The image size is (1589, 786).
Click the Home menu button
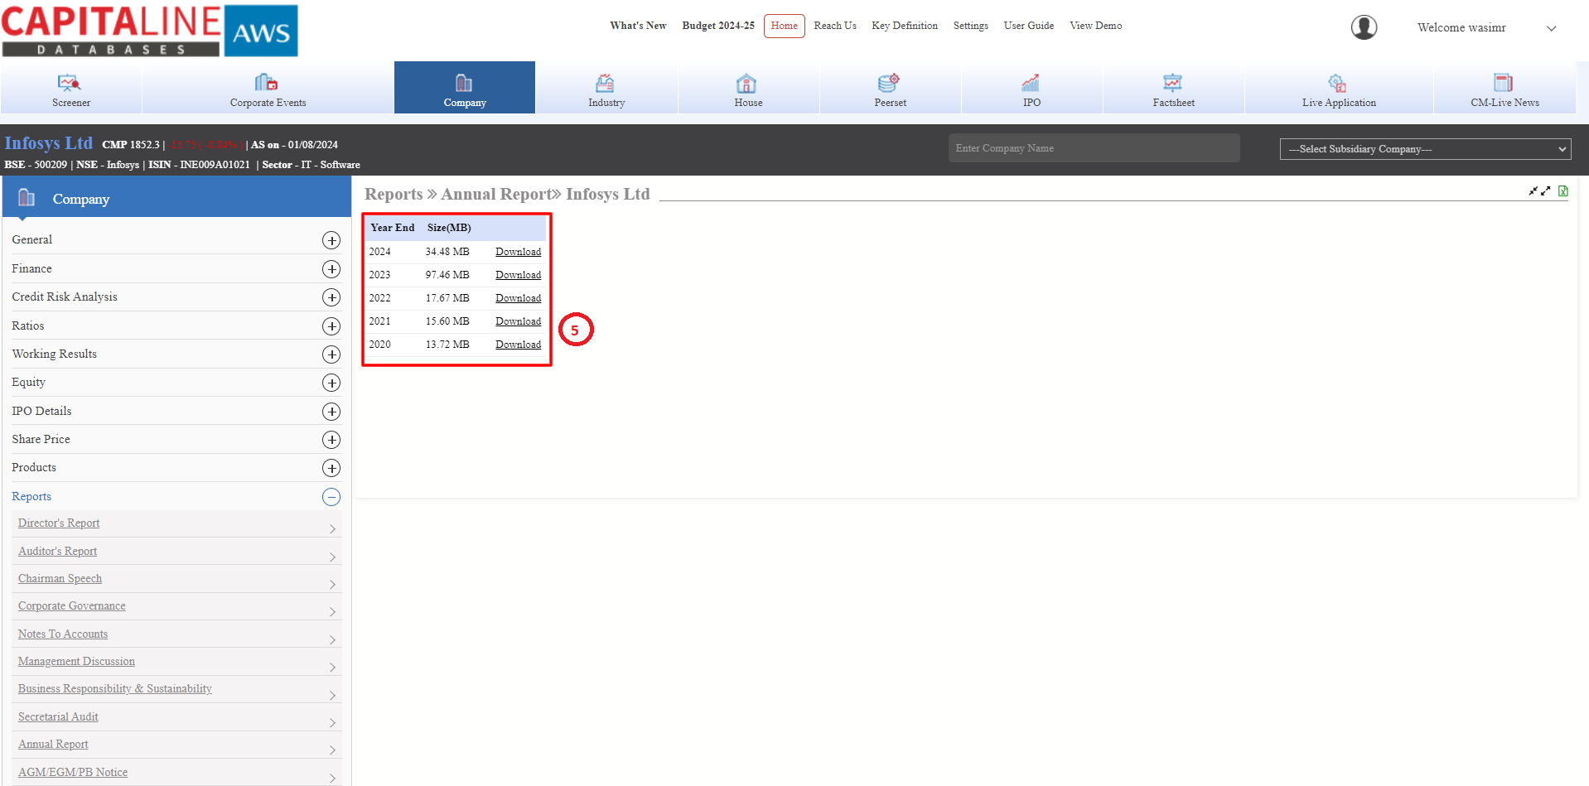click(784, 26)
